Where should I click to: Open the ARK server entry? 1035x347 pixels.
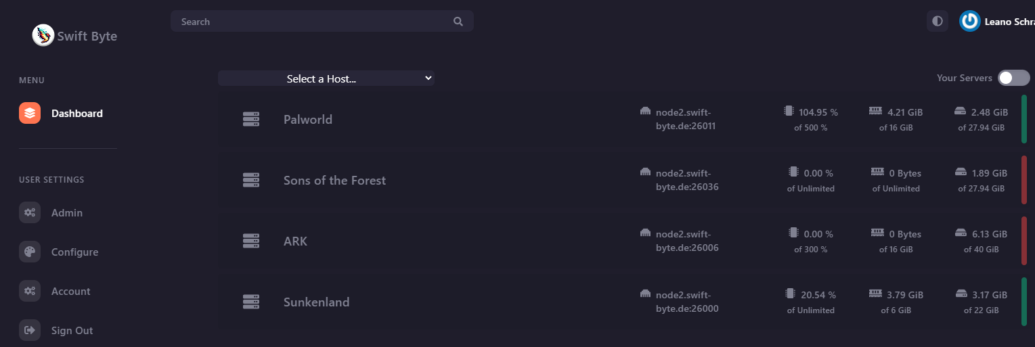click(x=295, y=241)
